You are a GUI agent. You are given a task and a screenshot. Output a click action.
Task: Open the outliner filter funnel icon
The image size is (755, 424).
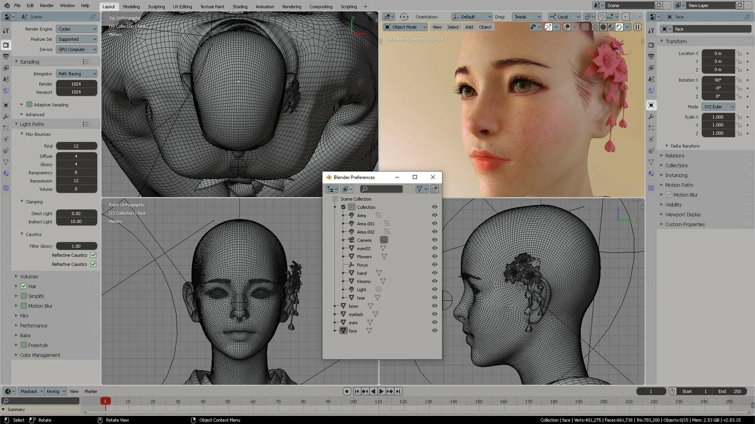click(x=420, y=189)
